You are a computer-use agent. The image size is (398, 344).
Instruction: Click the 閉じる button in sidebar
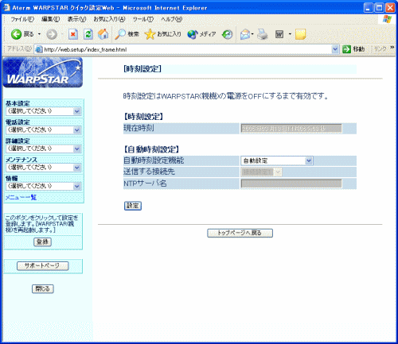click(x=43, y=289)
